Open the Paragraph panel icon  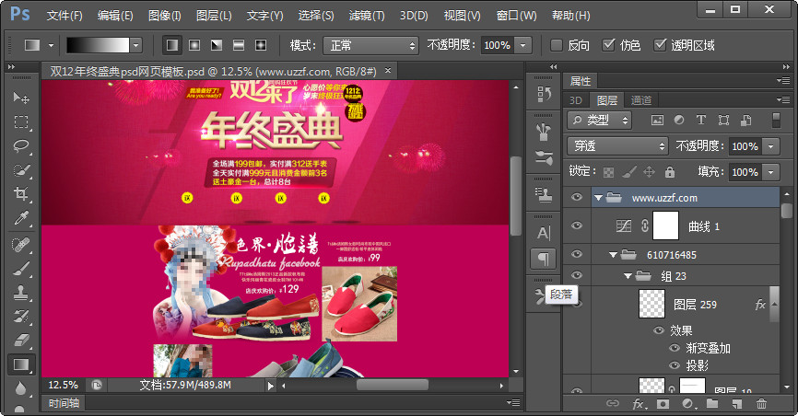coord(544,259)
